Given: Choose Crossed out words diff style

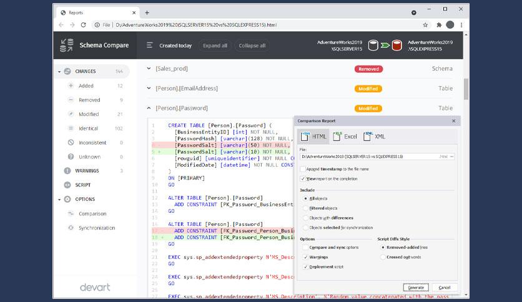Looking at the screenshot, I should click(x=382, y=256).
